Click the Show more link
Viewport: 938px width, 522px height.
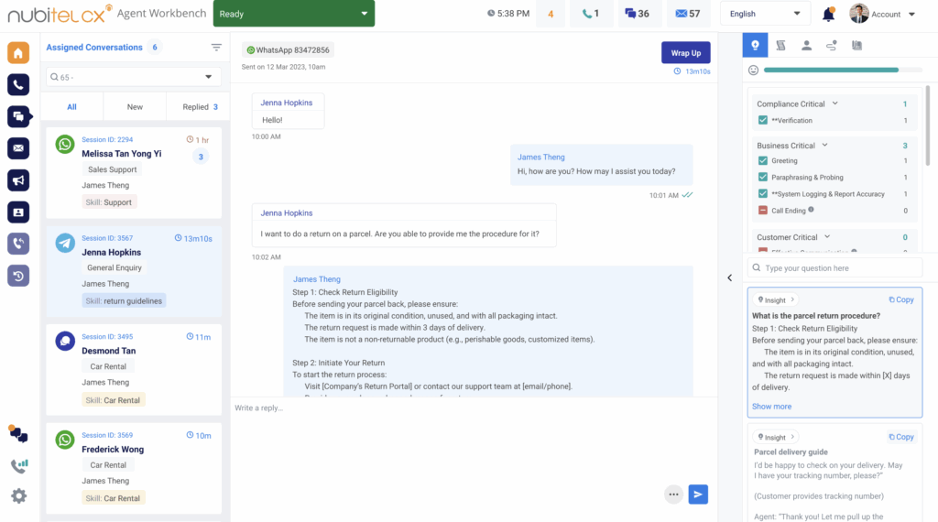click(x=771, y=406)
